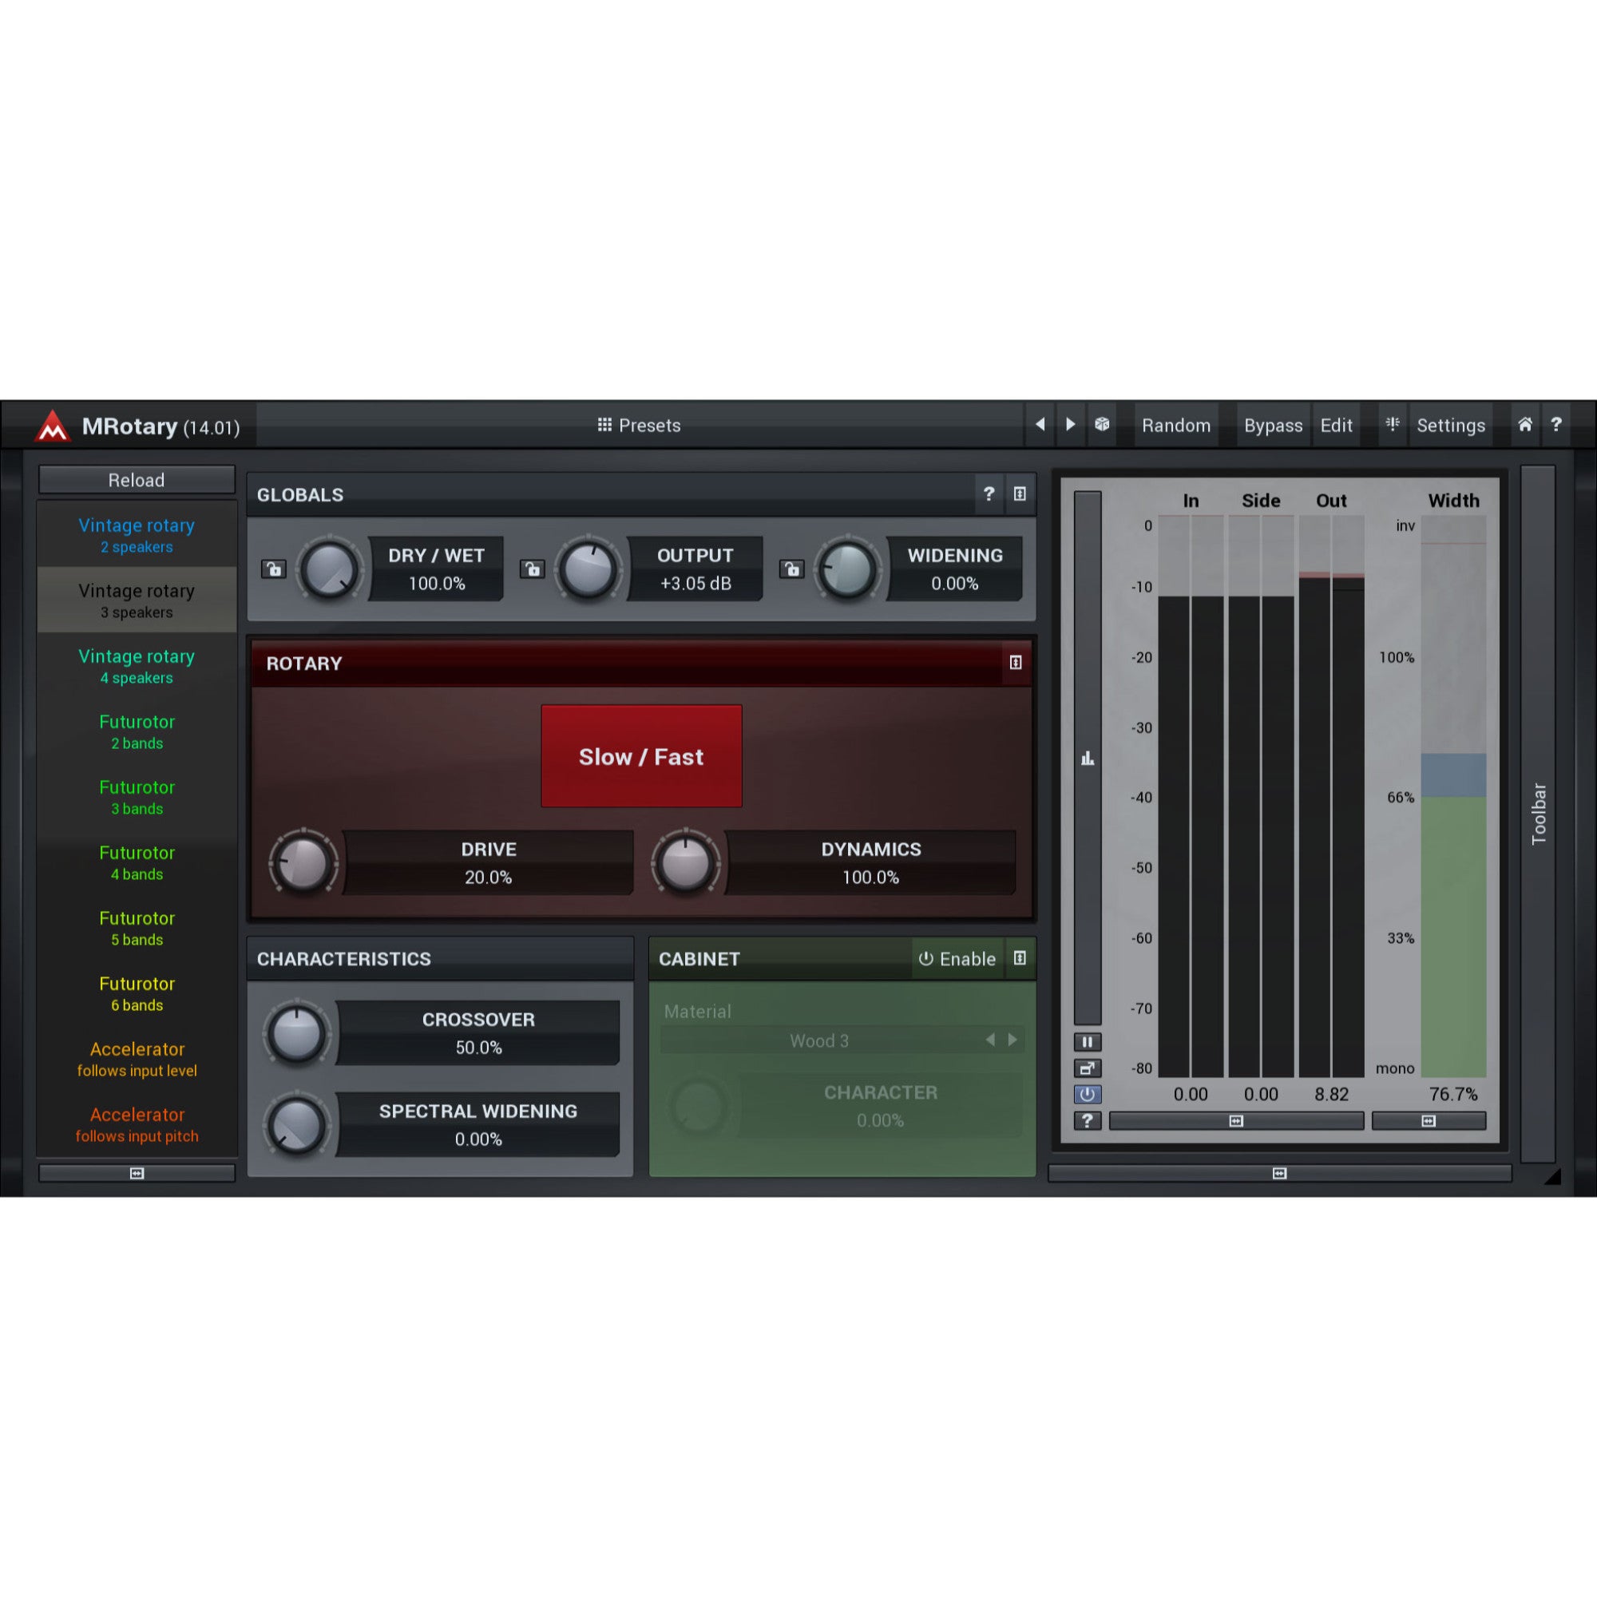Screen dimensions: 1597x1597
Task: Enable the Cabinet section
Action: 958,959
